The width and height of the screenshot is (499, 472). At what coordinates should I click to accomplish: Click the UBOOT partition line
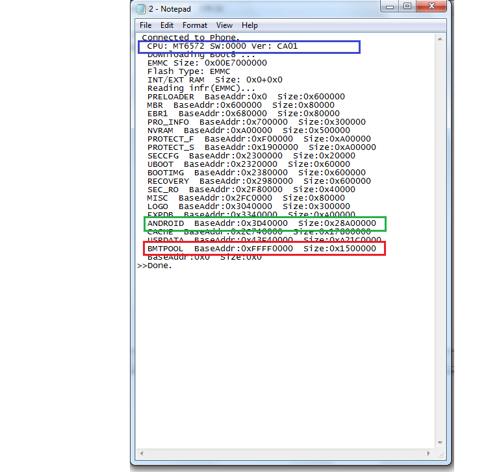coord(249,164)
